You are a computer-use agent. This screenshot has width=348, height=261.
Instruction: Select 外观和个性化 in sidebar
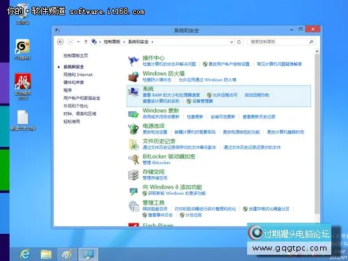[76, 106]
